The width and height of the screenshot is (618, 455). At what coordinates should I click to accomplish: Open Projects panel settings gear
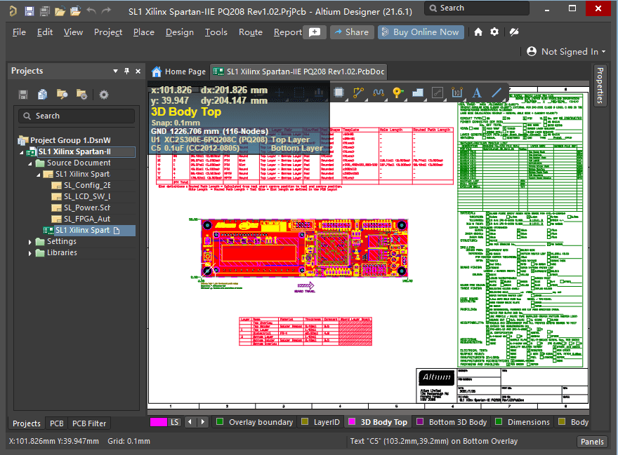pyautogui.click(x=104, y=95)
